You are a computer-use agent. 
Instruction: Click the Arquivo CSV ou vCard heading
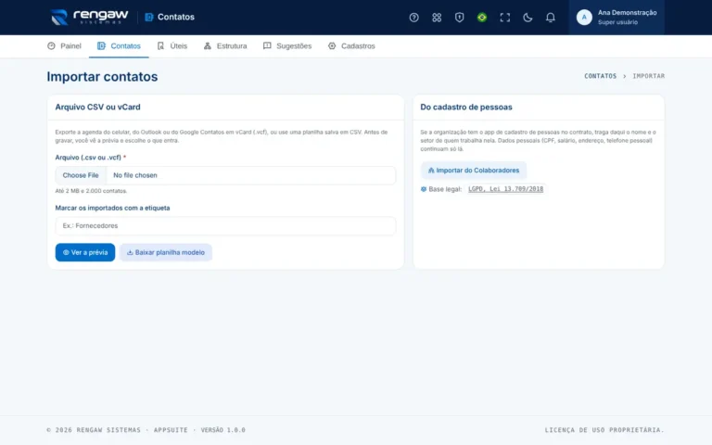coord(97,108)
